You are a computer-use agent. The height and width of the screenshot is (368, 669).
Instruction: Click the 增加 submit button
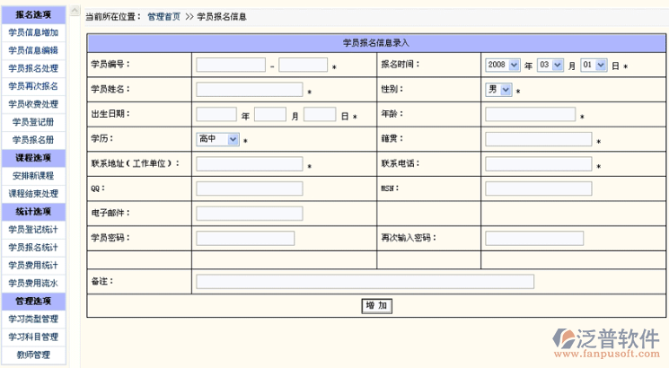click(377, 306)
